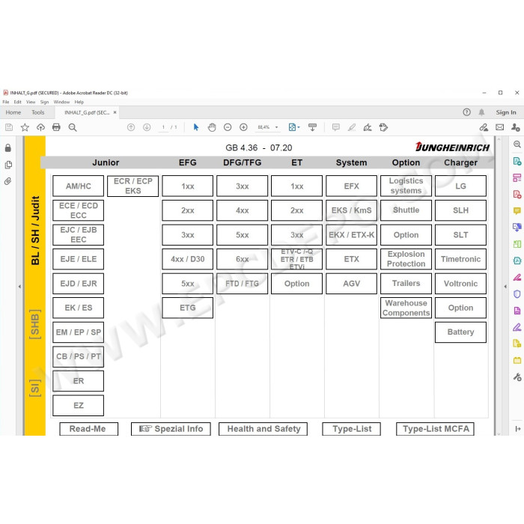This screenshot has height=524, width=524.
Task: Close the INHALT_G.pdf tab
Action: 115,112
